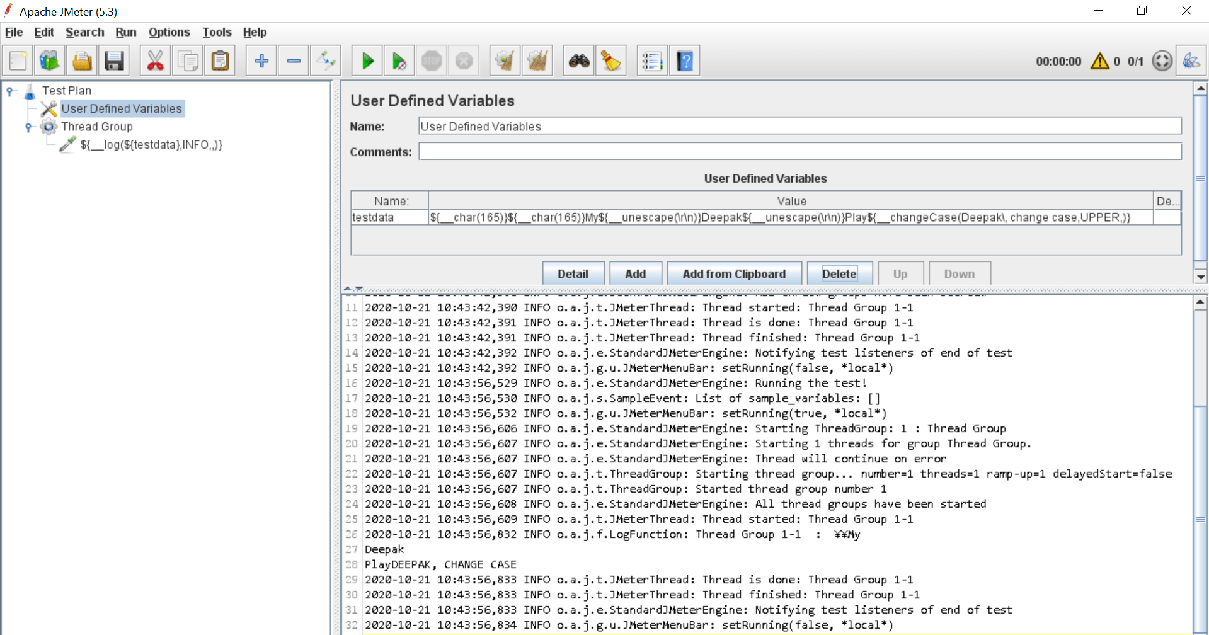Open the search dialog using binoculars icon
This screenshot has width=1209, height=635.
coord(578,60)
